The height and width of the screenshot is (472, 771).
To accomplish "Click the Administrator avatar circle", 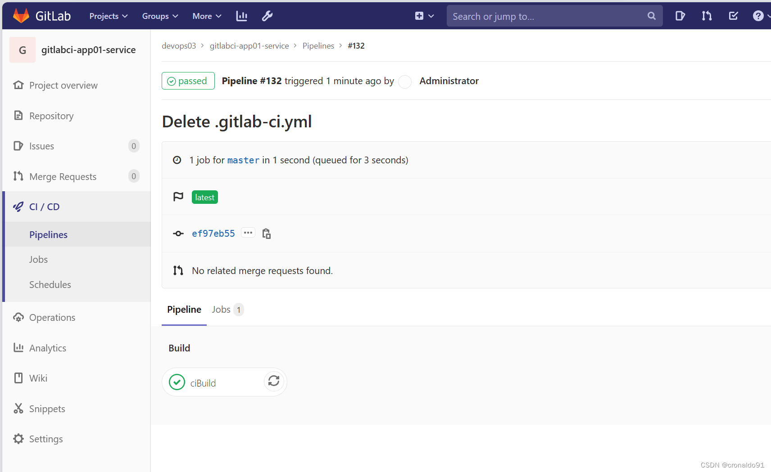I will [405, 81].
